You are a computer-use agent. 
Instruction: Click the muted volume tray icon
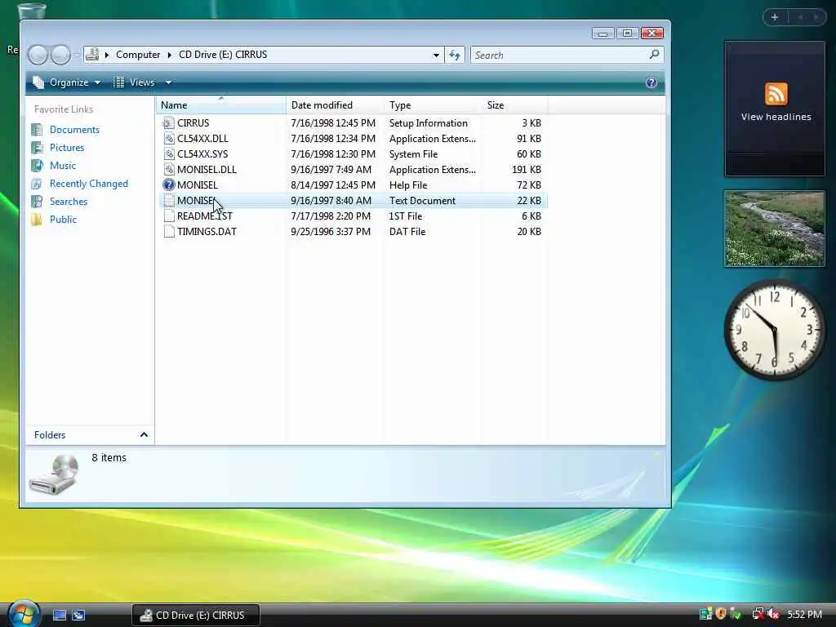coord(774,614)
